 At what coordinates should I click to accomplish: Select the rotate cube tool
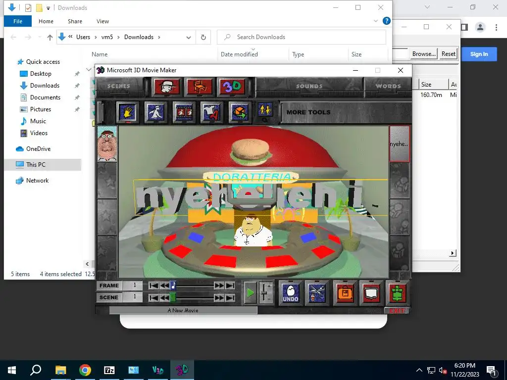(x=240, y=112)
